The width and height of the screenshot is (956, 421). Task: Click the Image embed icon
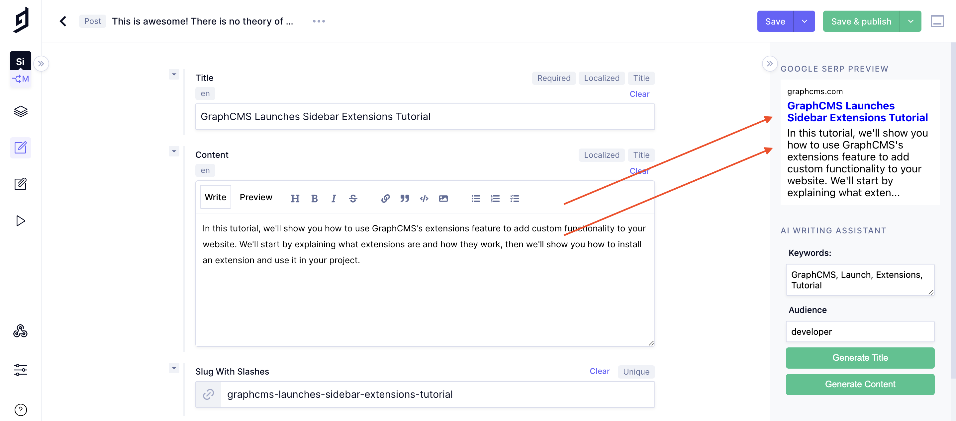coord(444,198)
